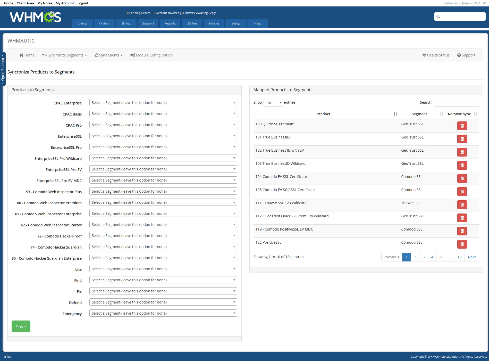Click trash icon for 122 PositiveSSL row

462,244
